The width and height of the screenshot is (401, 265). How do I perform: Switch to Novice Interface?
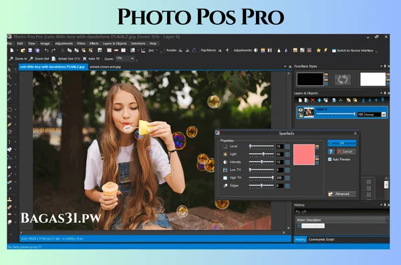[x=353, y=51]
